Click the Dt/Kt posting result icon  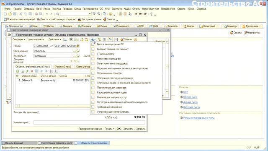coord(100,39)
